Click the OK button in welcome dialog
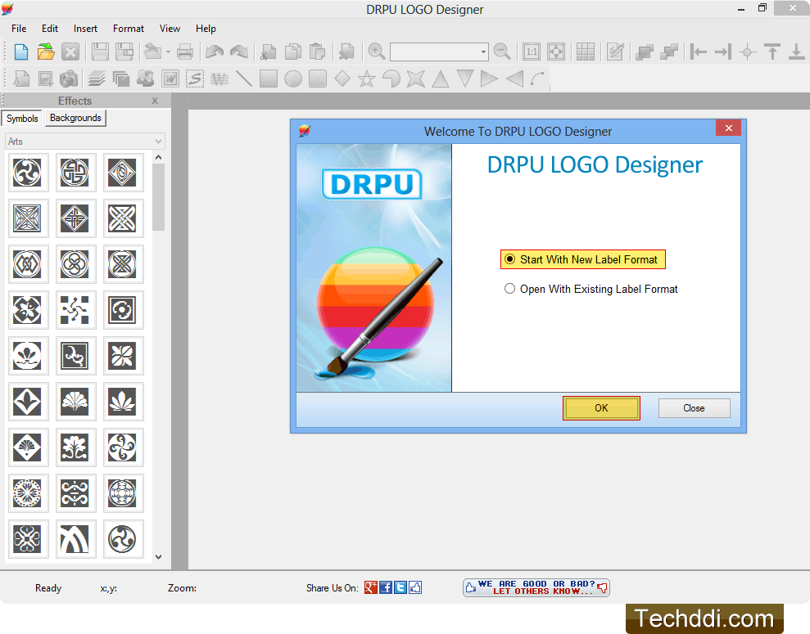The height and width of the screenshot is (634, 810). tap(601, 408)
